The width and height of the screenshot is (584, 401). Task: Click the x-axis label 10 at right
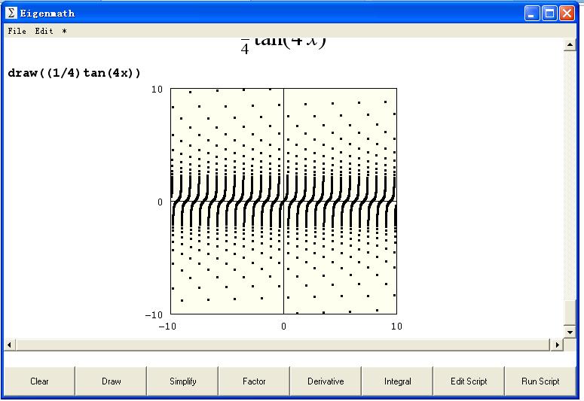click(396, 327)
